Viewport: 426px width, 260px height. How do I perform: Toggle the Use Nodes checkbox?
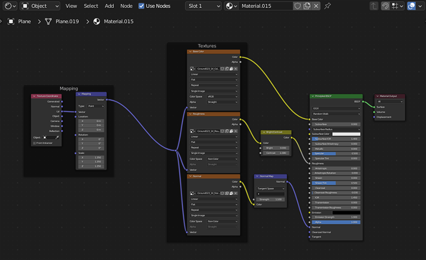(x=142, y=6)
